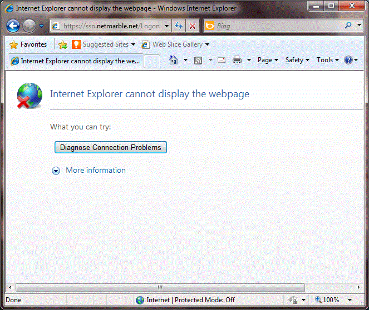Click the scroll right arrow
The width and height of the screenshot is (369, 310).
click(x=358, y=287)
